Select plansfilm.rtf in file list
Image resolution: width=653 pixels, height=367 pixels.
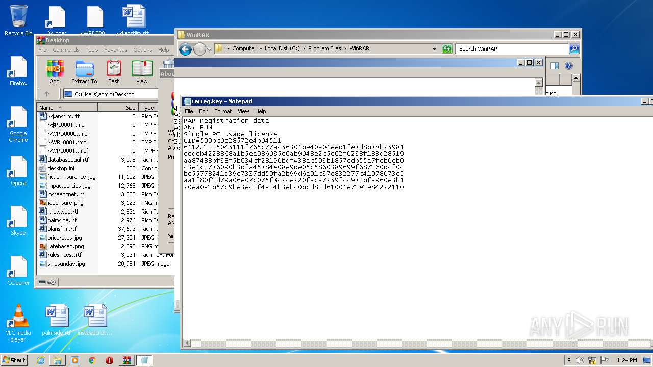click(x=62, y=229)
